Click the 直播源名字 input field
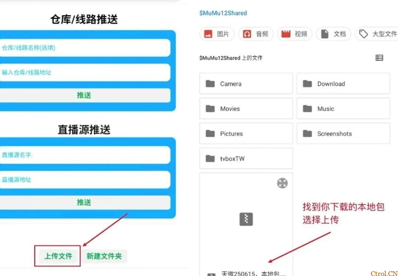 [x=85, y=155]
